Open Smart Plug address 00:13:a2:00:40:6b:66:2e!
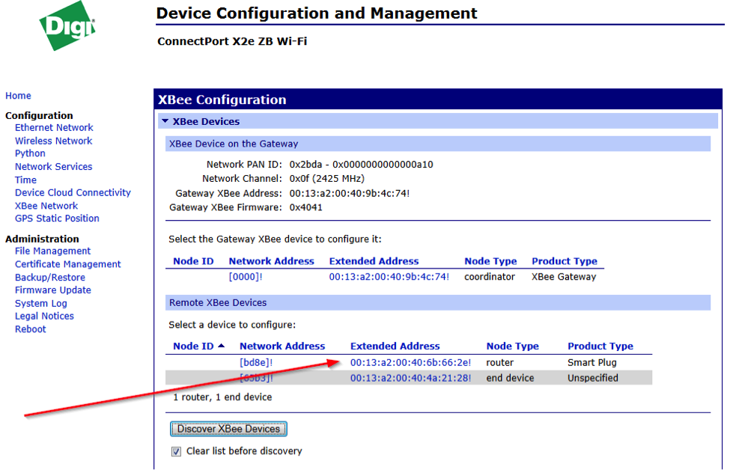The width and height of the screenshot is (730, 470). point(410,362)
